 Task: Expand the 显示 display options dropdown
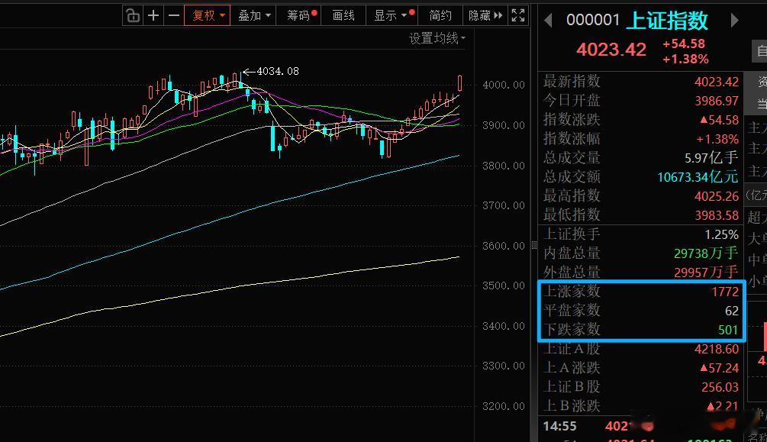(391, 15)
